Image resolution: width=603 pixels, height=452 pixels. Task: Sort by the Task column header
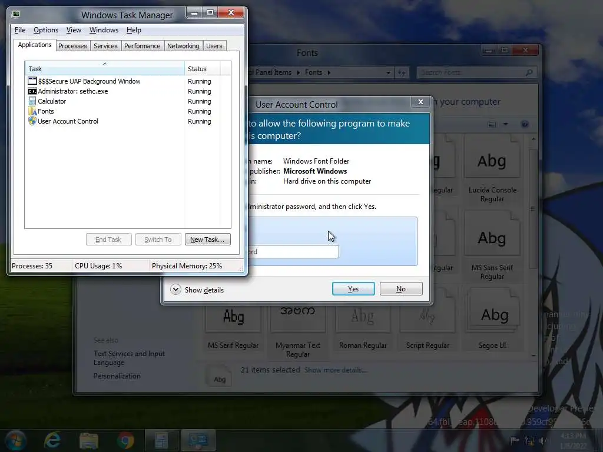coord(105,68)
